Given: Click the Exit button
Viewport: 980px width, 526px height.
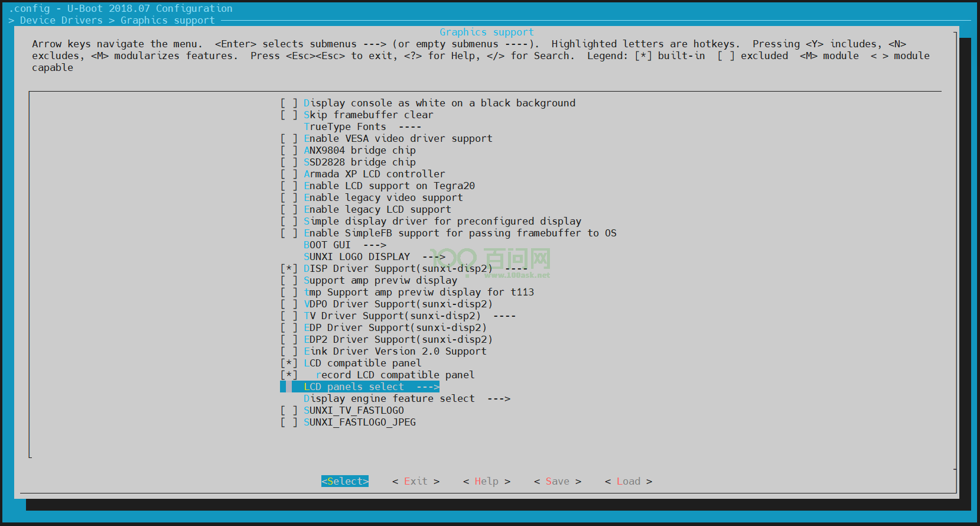Looking at the screenshot, I should point(415,481).
